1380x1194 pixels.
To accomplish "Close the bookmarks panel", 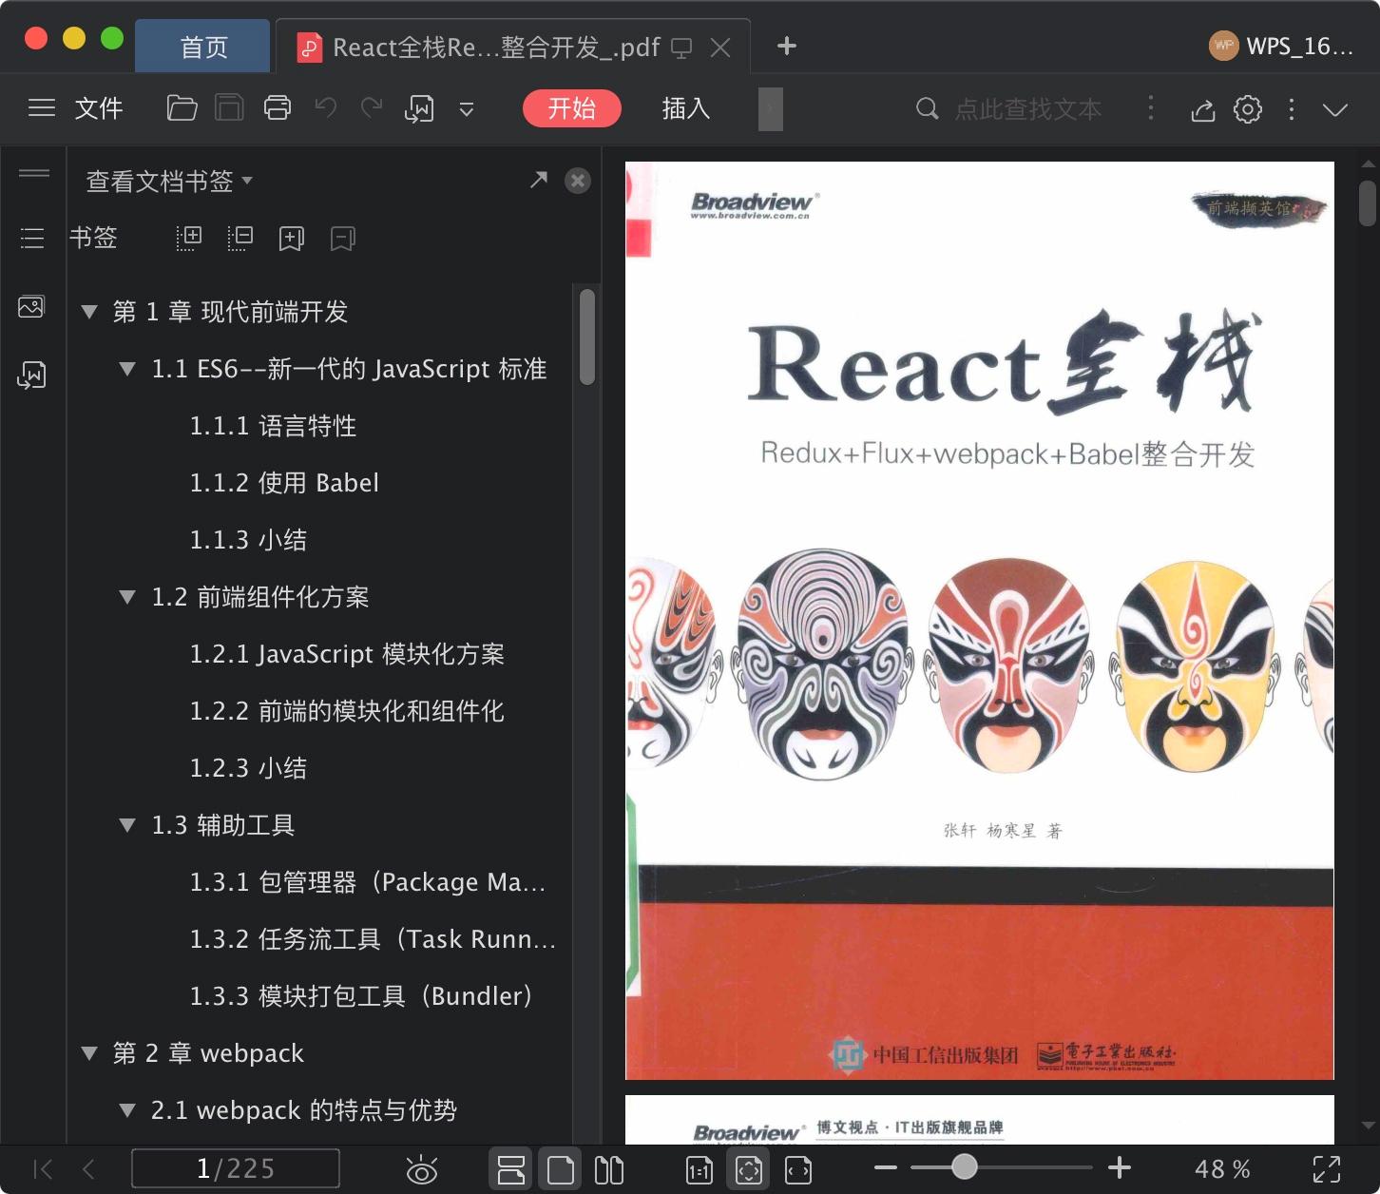I will (x=578, y=181).
